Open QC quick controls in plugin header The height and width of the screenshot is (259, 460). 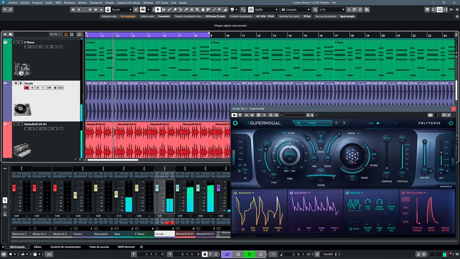pos(444,115)
